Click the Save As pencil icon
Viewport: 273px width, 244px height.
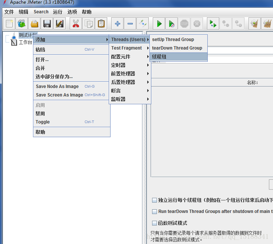pos(60,24)
